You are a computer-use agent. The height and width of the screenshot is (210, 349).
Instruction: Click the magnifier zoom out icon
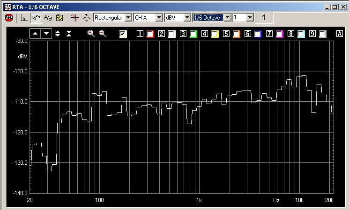click(102, 34)
